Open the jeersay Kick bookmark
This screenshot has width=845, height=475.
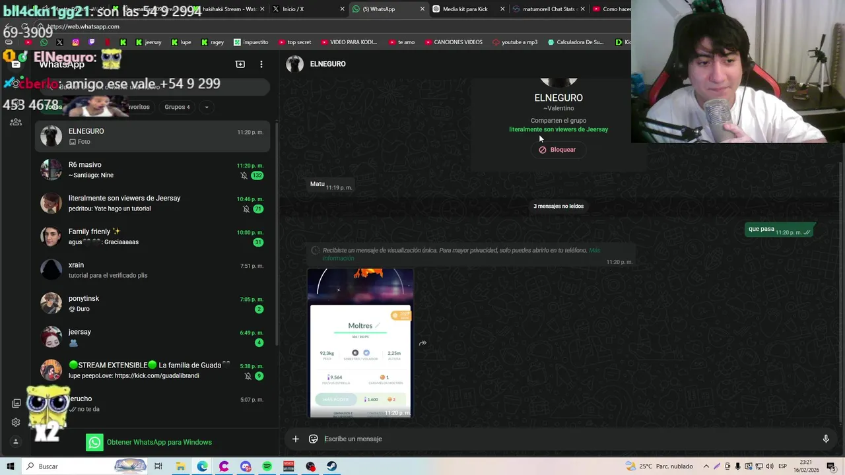point(148,42)
